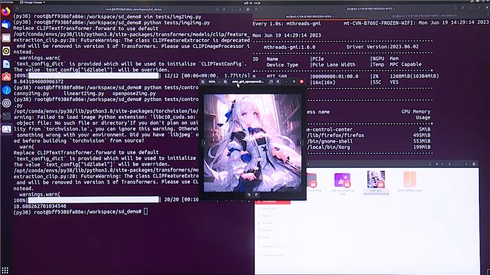Click 'canny2img.py' in the terminal output

point(31,94)
